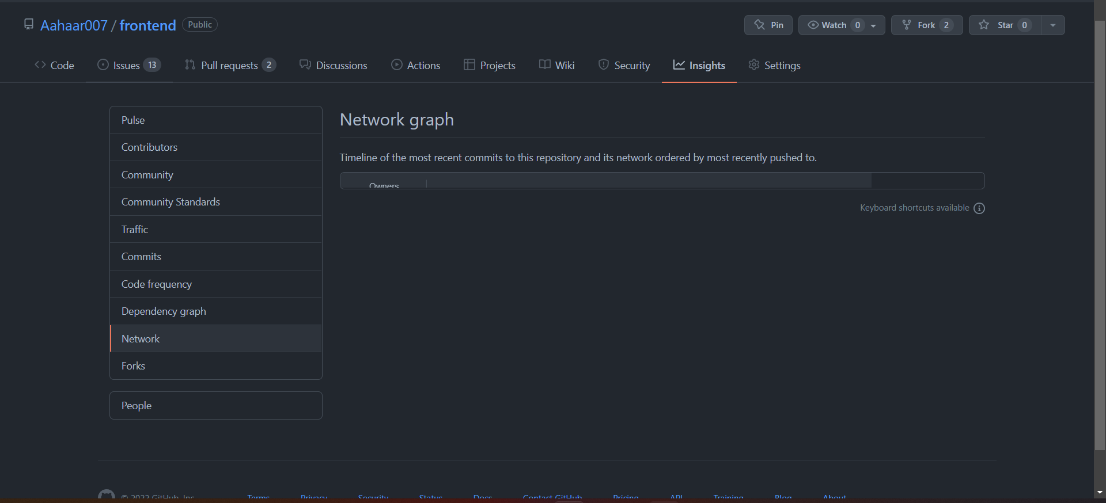Open Commits in the Insights sidebar

coord(216,257)
